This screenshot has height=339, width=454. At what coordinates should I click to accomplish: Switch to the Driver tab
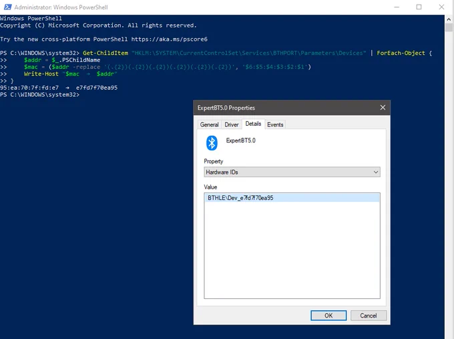point(232,124)
